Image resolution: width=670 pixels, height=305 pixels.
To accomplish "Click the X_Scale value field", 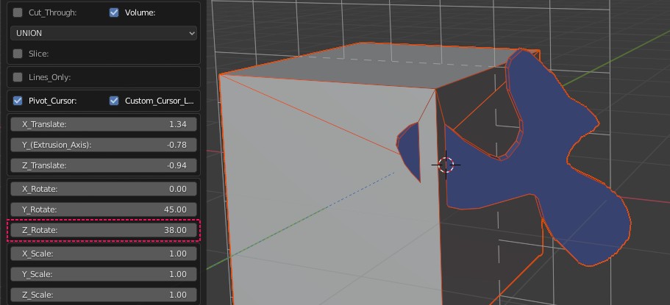I will point(104,254).
